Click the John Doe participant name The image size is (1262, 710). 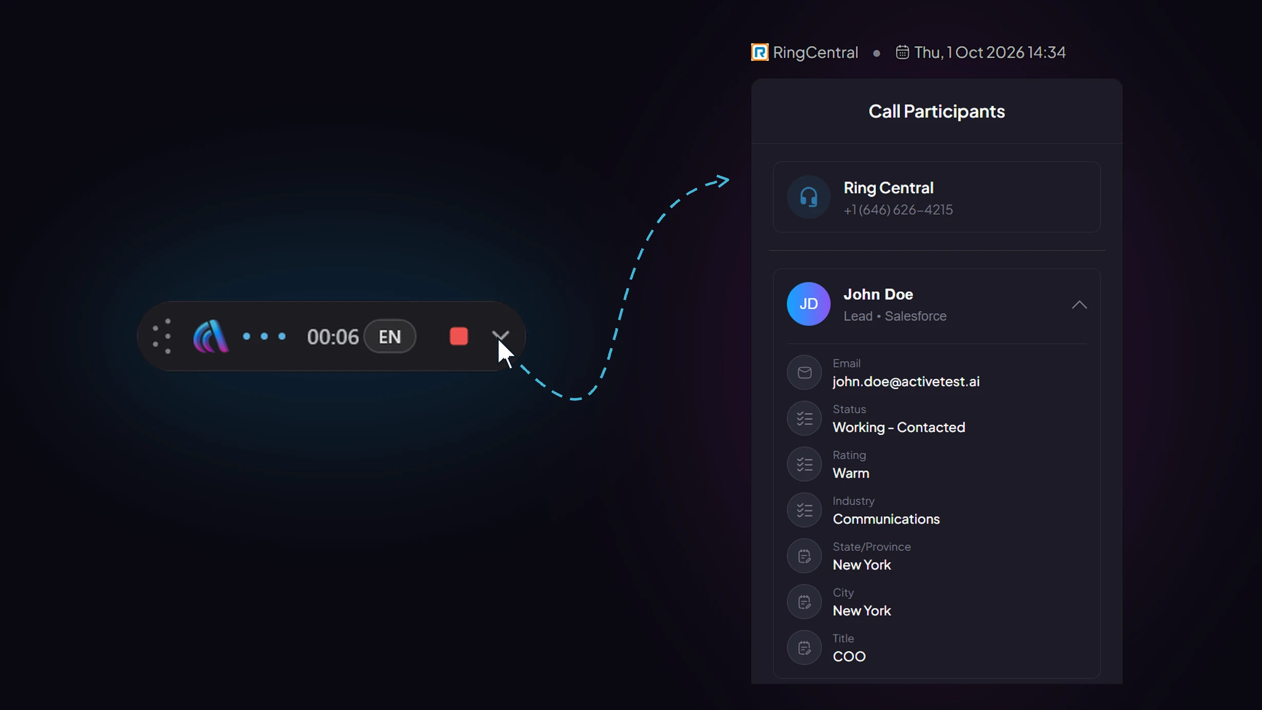click(x=878, y=294)
